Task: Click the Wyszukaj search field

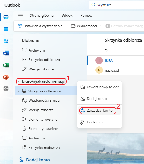Action: [x=116, y=5]
